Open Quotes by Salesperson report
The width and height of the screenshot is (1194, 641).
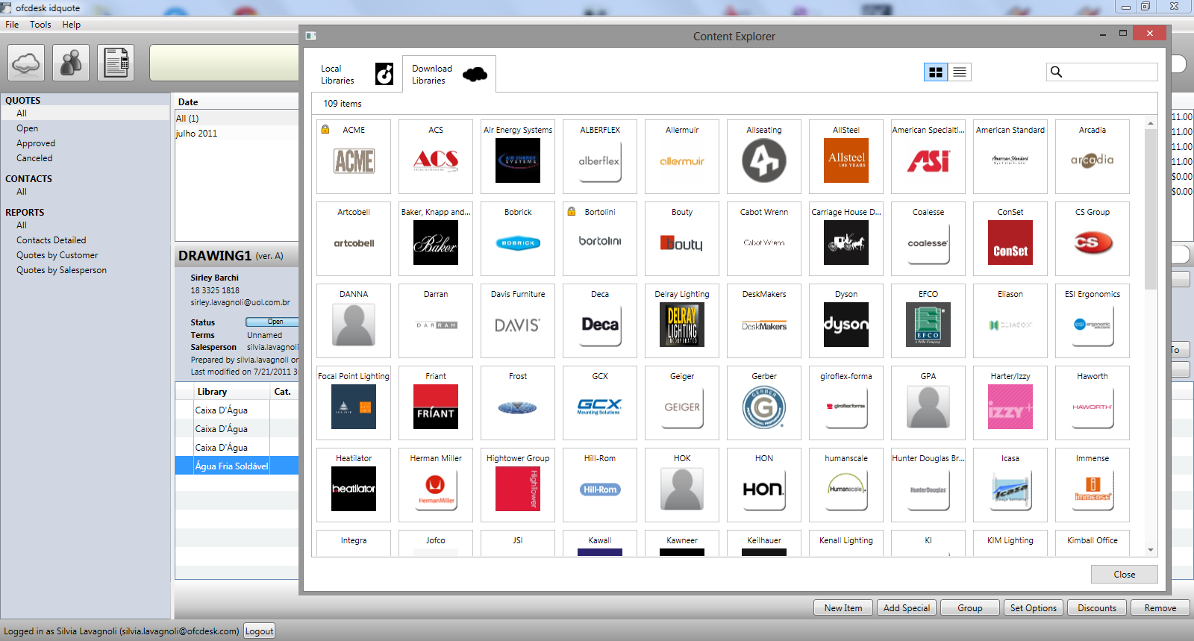(61, 270)
